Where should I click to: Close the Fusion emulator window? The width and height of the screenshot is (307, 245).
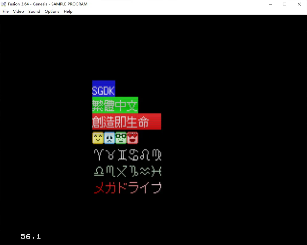pyautogui.click(x=299, y=4)
